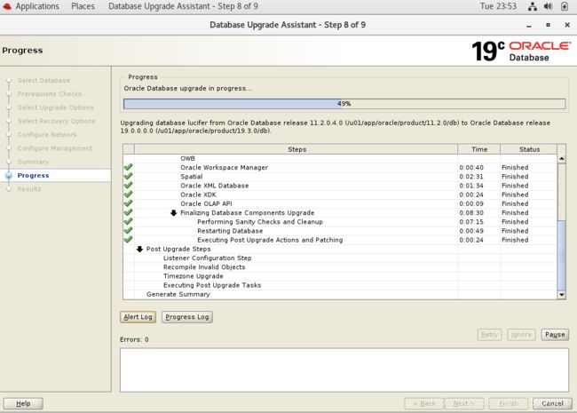Viewport: 577px width, 413px height.
Task: Click the green checkmark beside Restarting Database
Action: tap(128, 230)
